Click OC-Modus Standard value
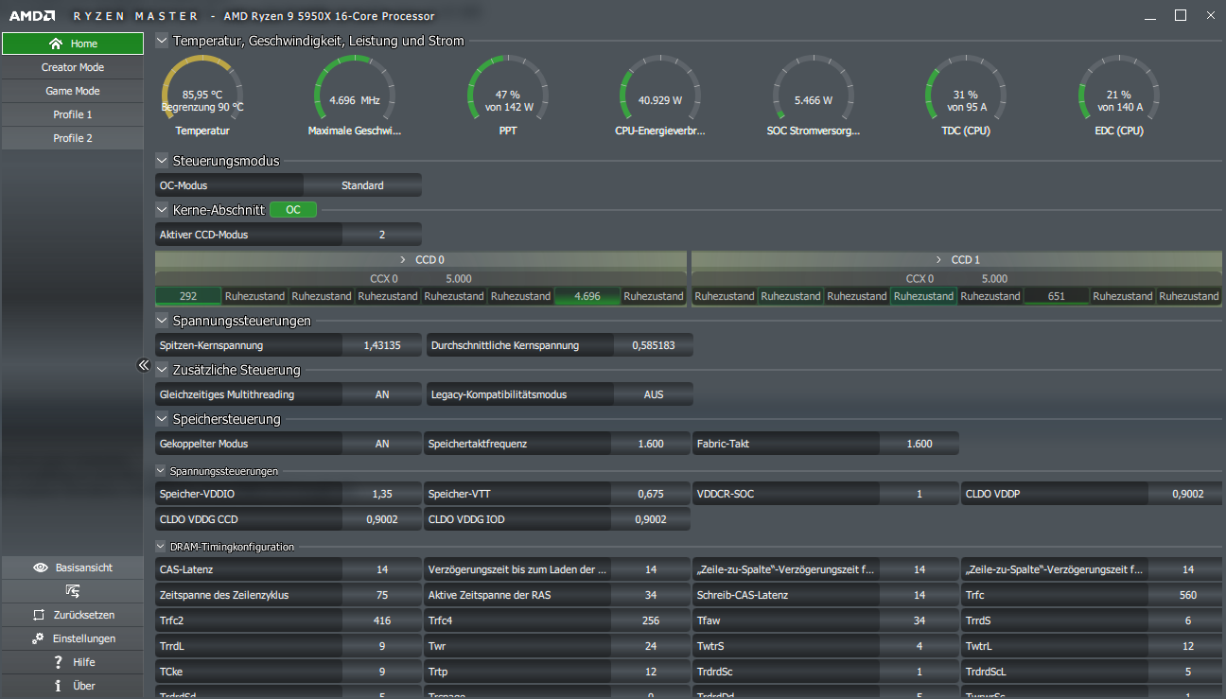This screenshot has width=1226, height=699. pyautogui.click(x=362, y=185)
